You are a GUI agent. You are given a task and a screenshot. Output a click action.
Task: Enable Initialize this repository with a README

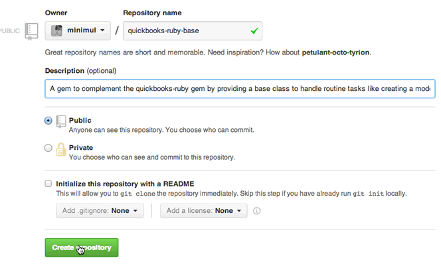(48, 184)
